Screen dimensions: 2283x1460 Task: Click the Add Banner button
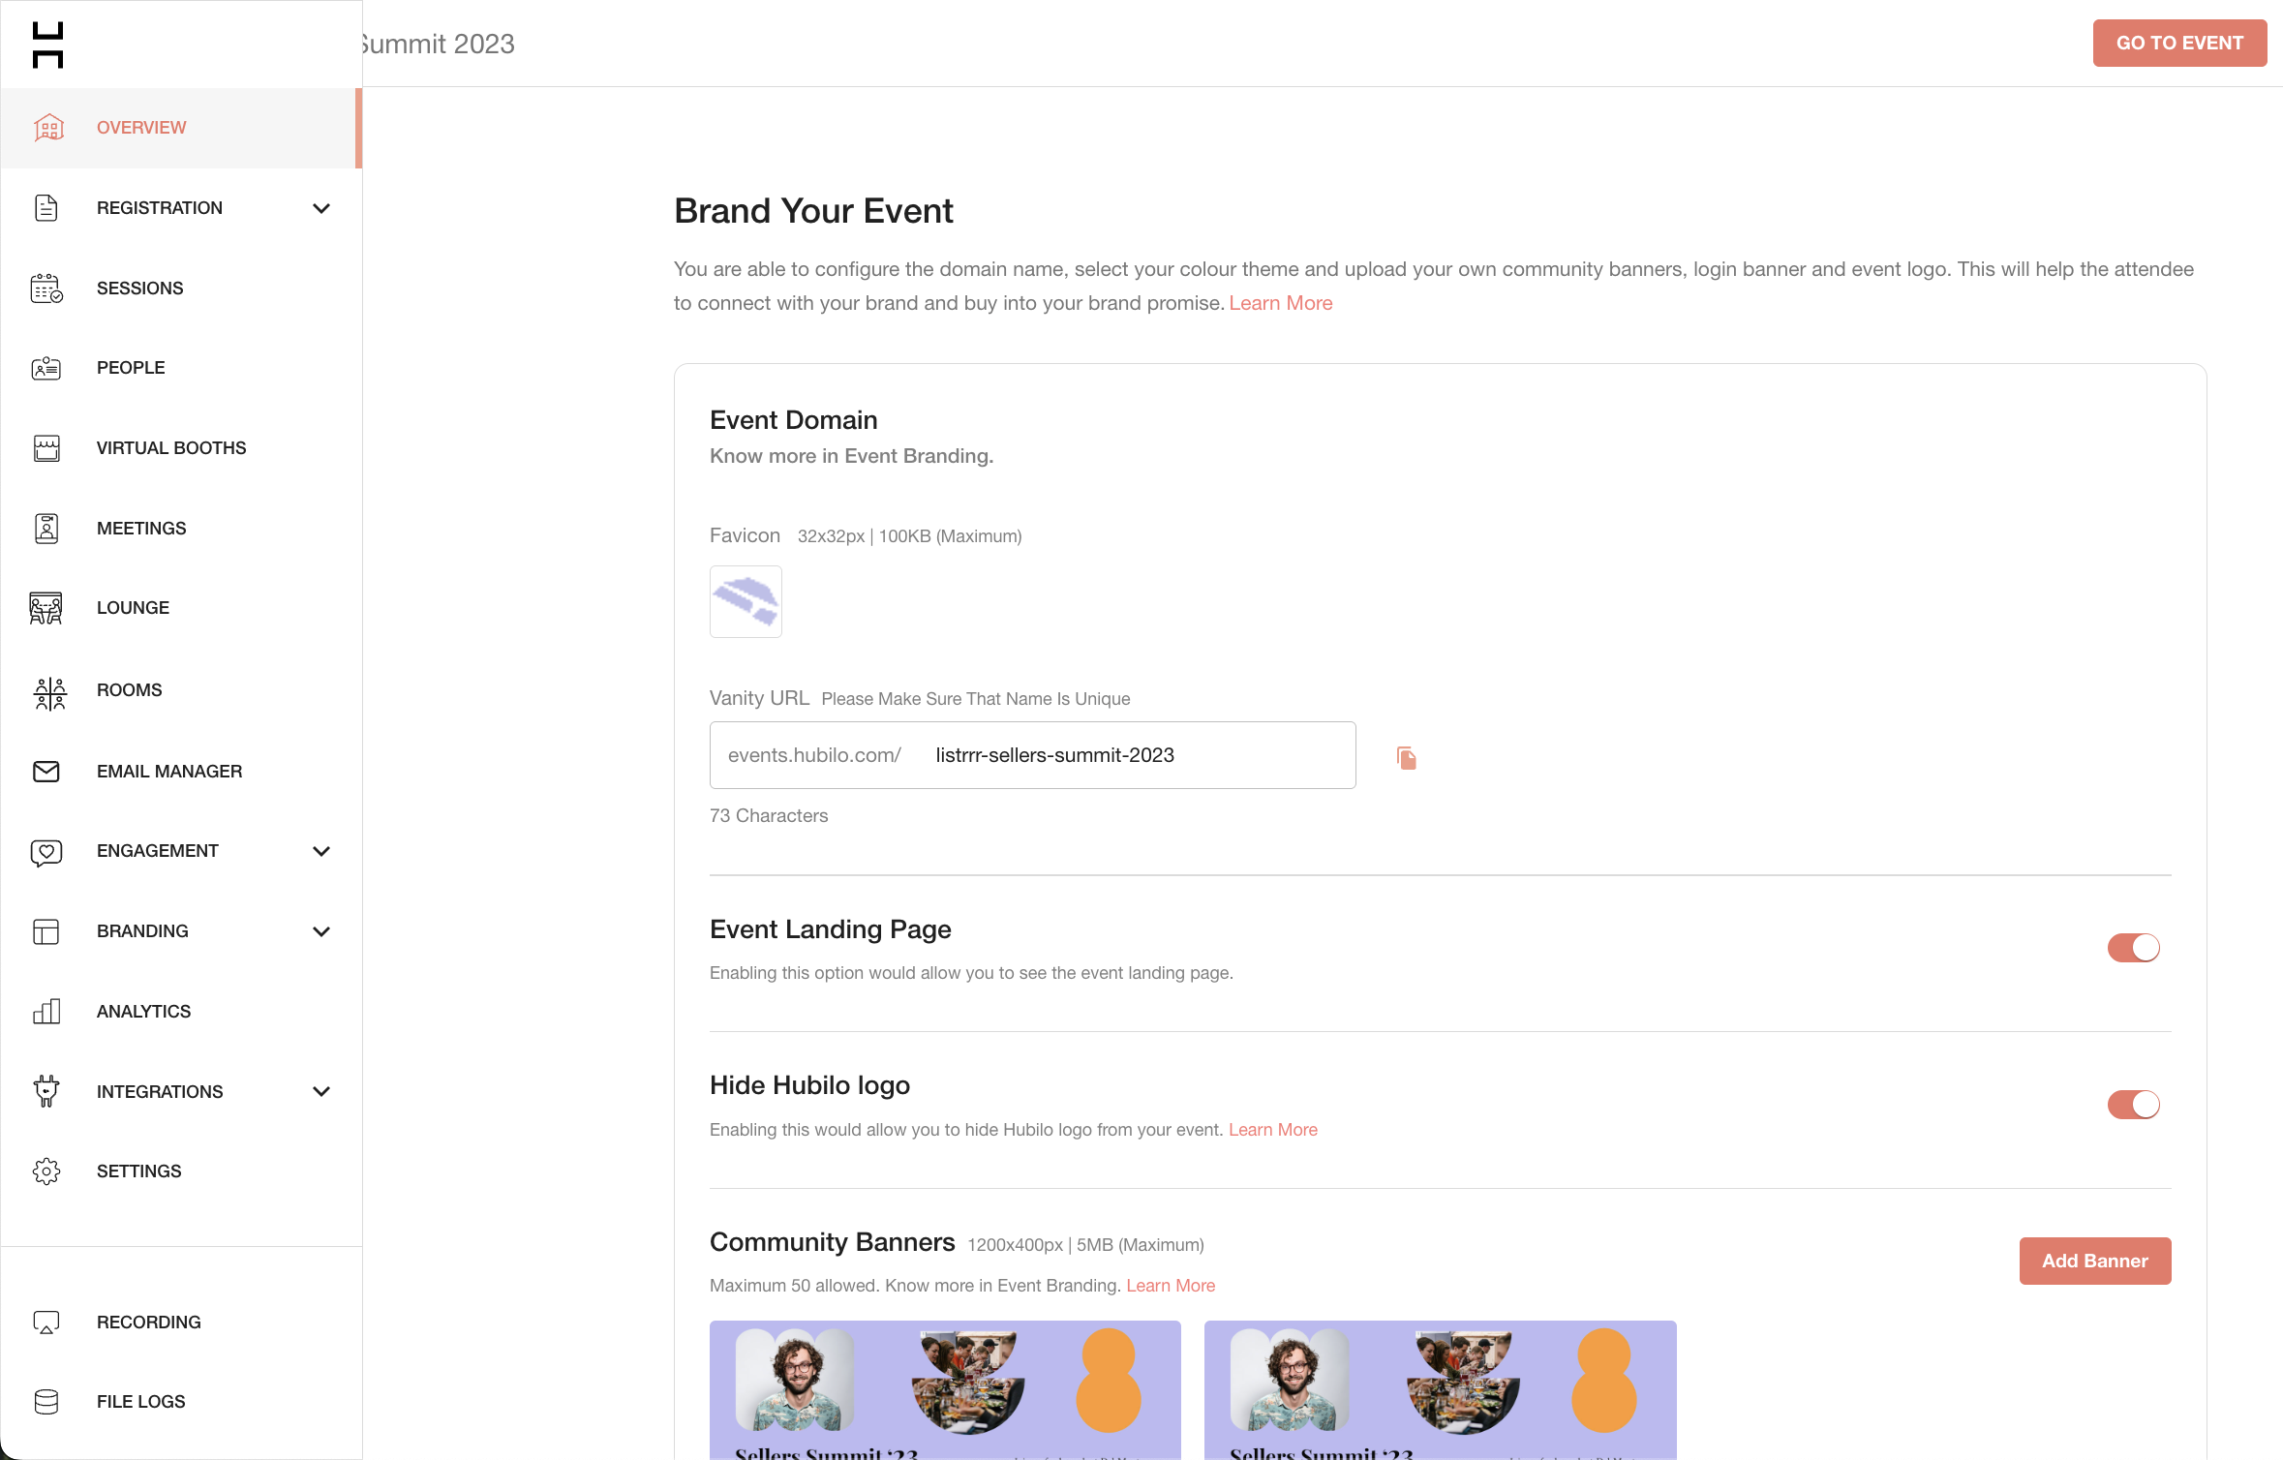[x=2095, y=1262]
